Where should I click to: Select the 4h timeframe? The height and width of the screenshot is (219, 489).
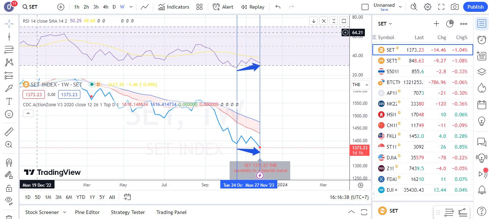point(105,7)
